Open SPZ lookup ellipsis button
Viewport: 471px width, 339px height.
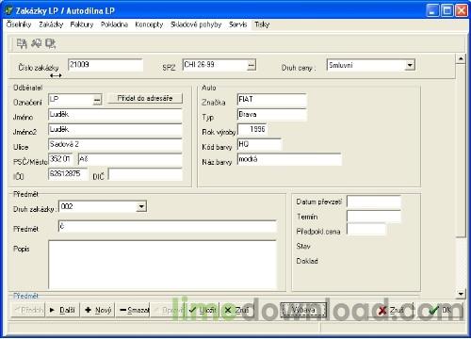coord(252,65)
